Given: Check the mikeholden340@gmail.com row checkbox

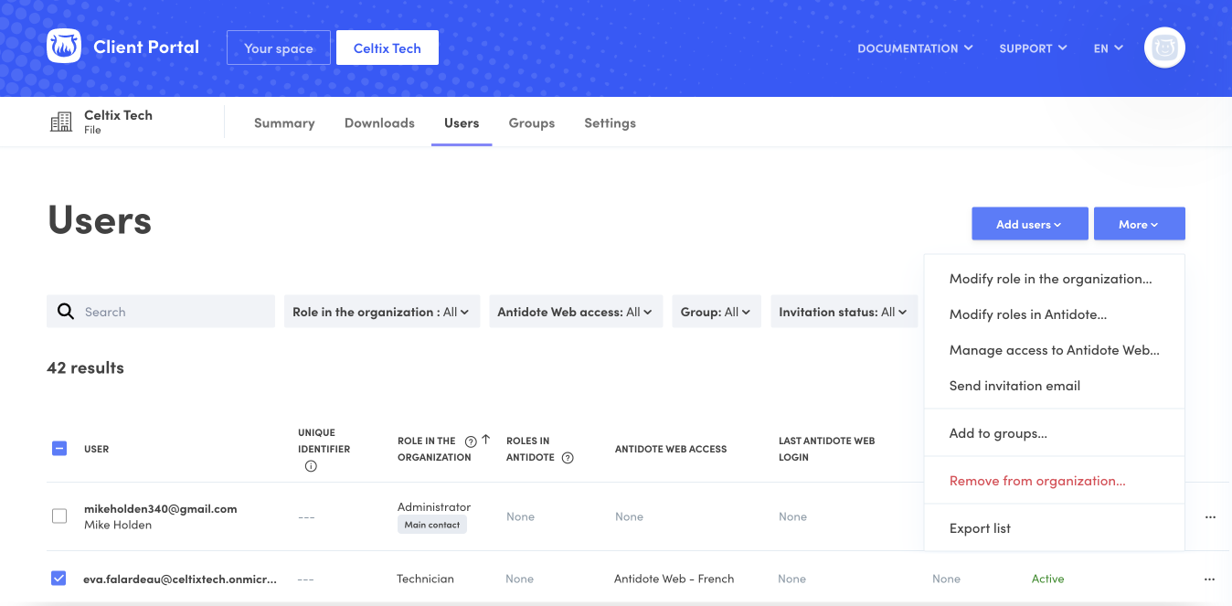Looking at the screenshot, I should pos(59,516).
